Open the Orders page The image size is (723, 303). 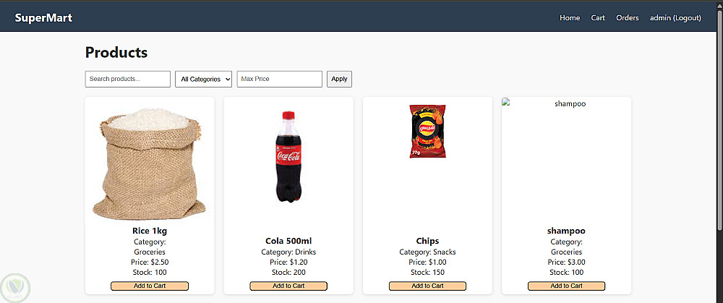tap(628, 18)
